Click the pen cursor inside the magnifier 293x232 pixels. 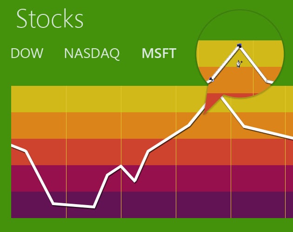click(x=239, y=64)
